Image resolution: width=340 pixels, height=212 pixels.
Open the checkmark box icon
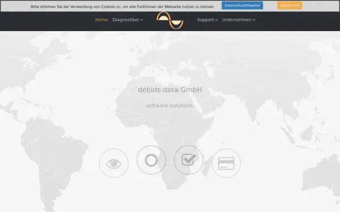point(189,160)
